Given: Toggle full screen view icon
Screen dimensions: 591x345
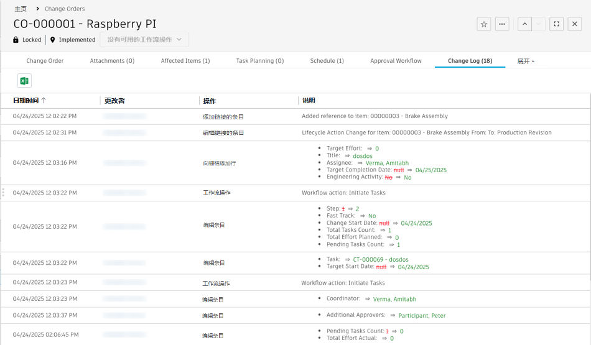Looking at the screenshot, I should tap(556, 24).
